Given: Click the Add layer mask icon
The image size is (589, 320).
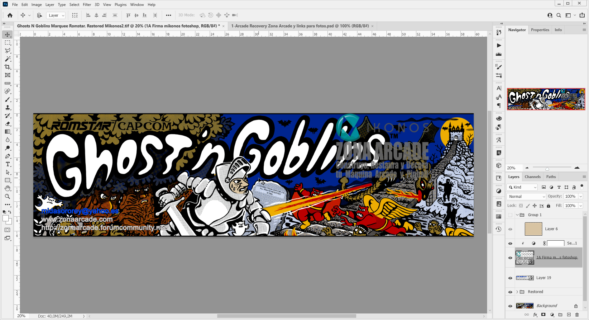Looking at the screenshot, I should pyautogui.click(x=544, y=315).
